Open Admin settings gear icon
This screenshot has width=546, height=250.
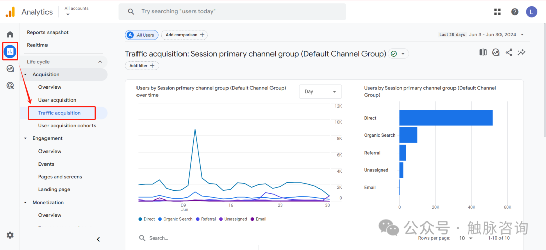tap(10, 235)
